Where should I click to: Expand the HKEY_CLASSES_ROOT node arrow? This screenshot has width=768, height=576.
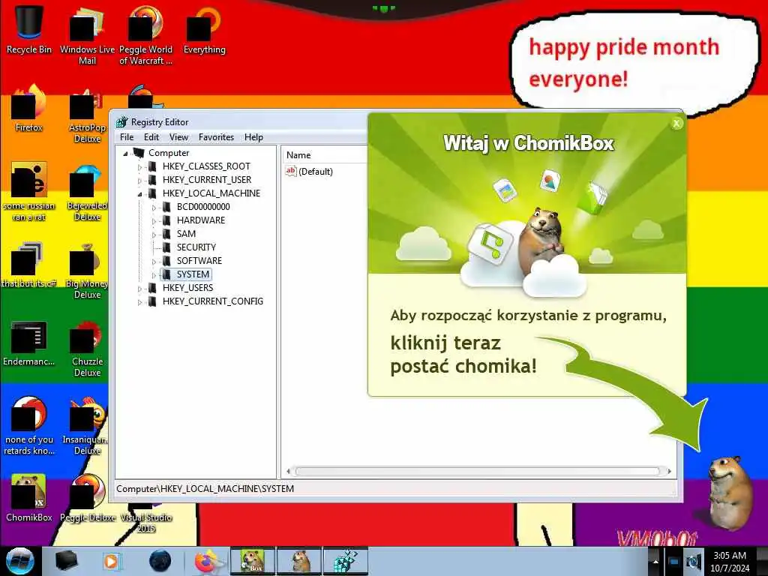tap(139, 167)
